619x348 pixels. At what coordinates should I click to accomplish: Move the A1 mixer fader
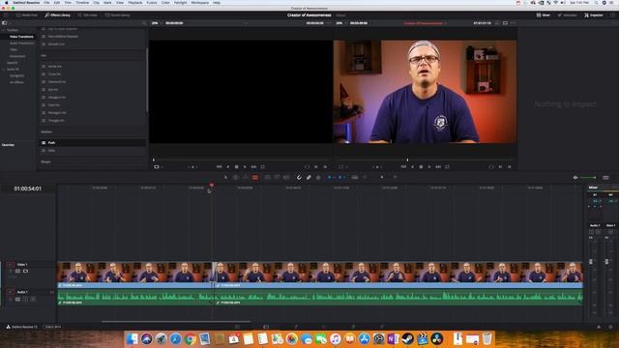(591, 261)
